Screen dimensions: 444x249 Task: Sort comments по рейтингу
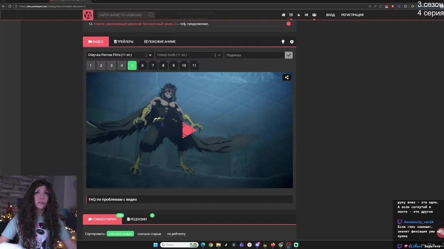tap(176, 234)
